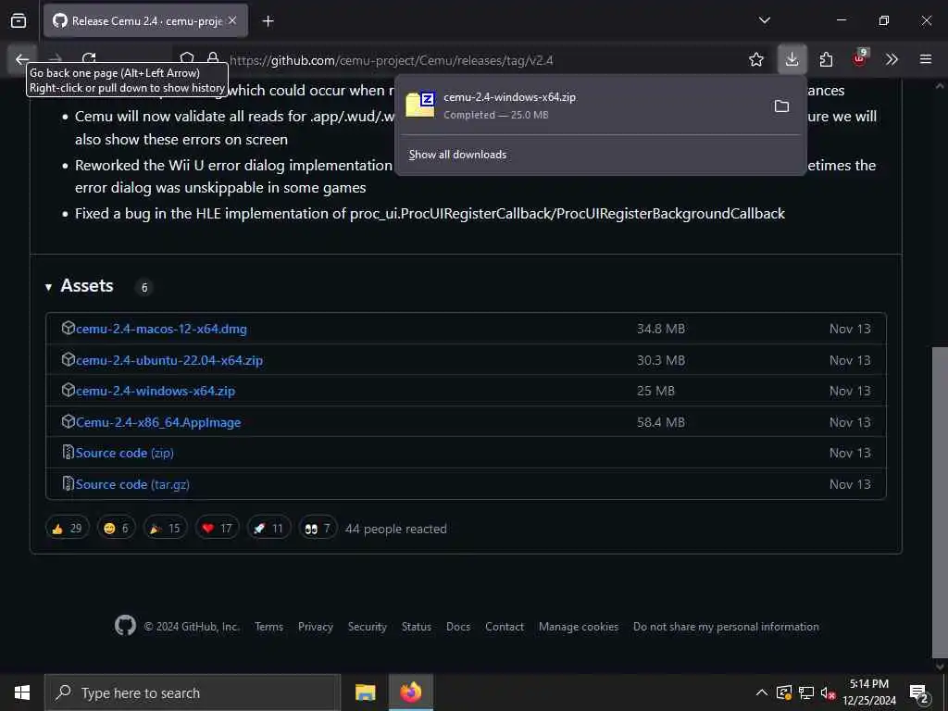The height and width of the screenshot is (711, 948).
Task: Download cemu-2.4-macos-12-x64.dmg
Action: click(161, 329)
